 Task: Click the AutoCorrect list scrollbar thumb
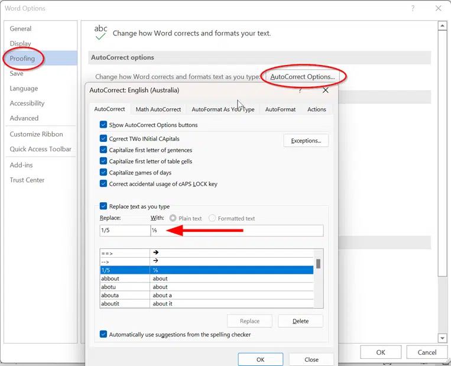318,264
